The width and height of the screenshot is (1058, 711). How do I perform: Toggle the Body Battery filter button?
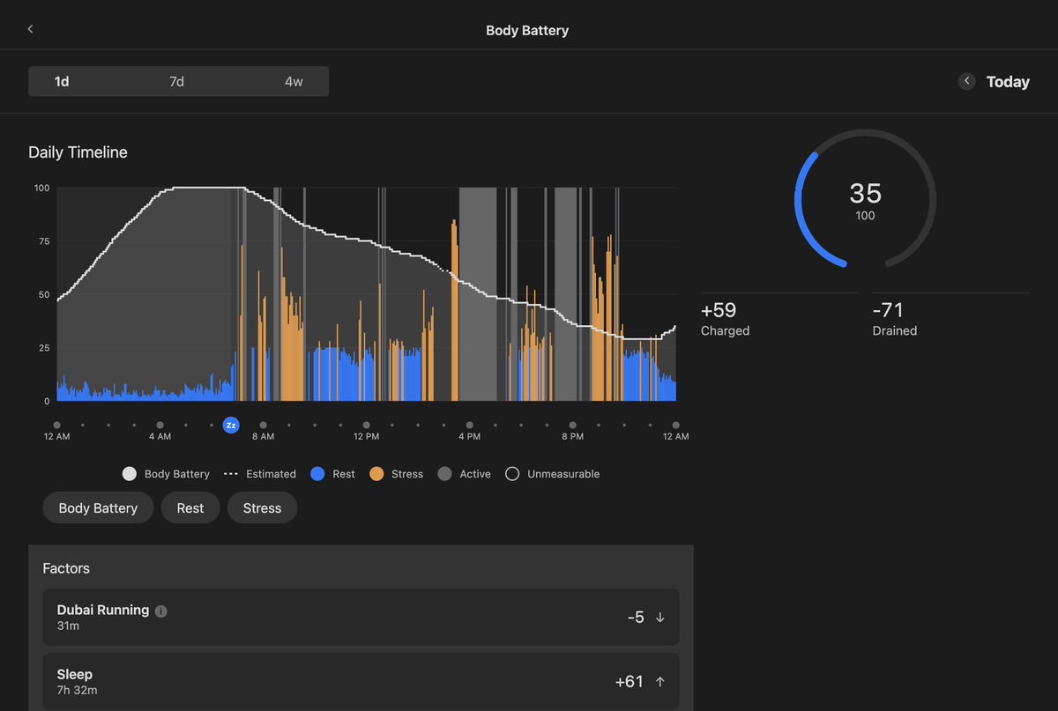click(x=98, y=508)
